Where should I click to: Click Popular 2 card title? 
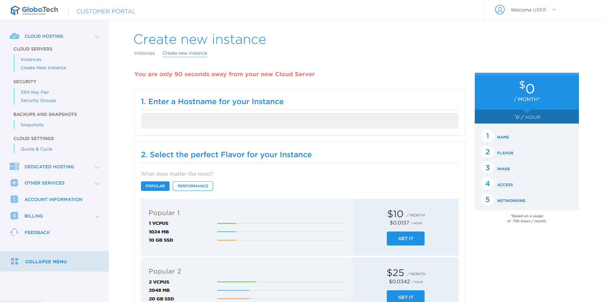click(165, 271)
